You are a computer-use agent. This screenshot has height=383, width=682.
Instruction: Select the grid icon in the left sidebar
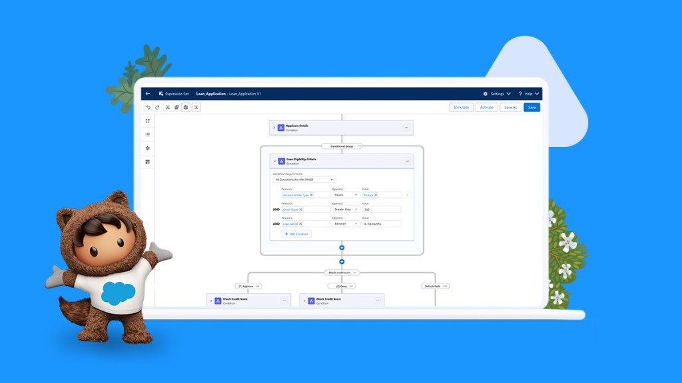tap(148, 121)
